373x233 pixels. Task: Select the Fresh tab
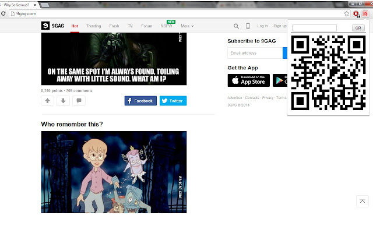[114, 26]
